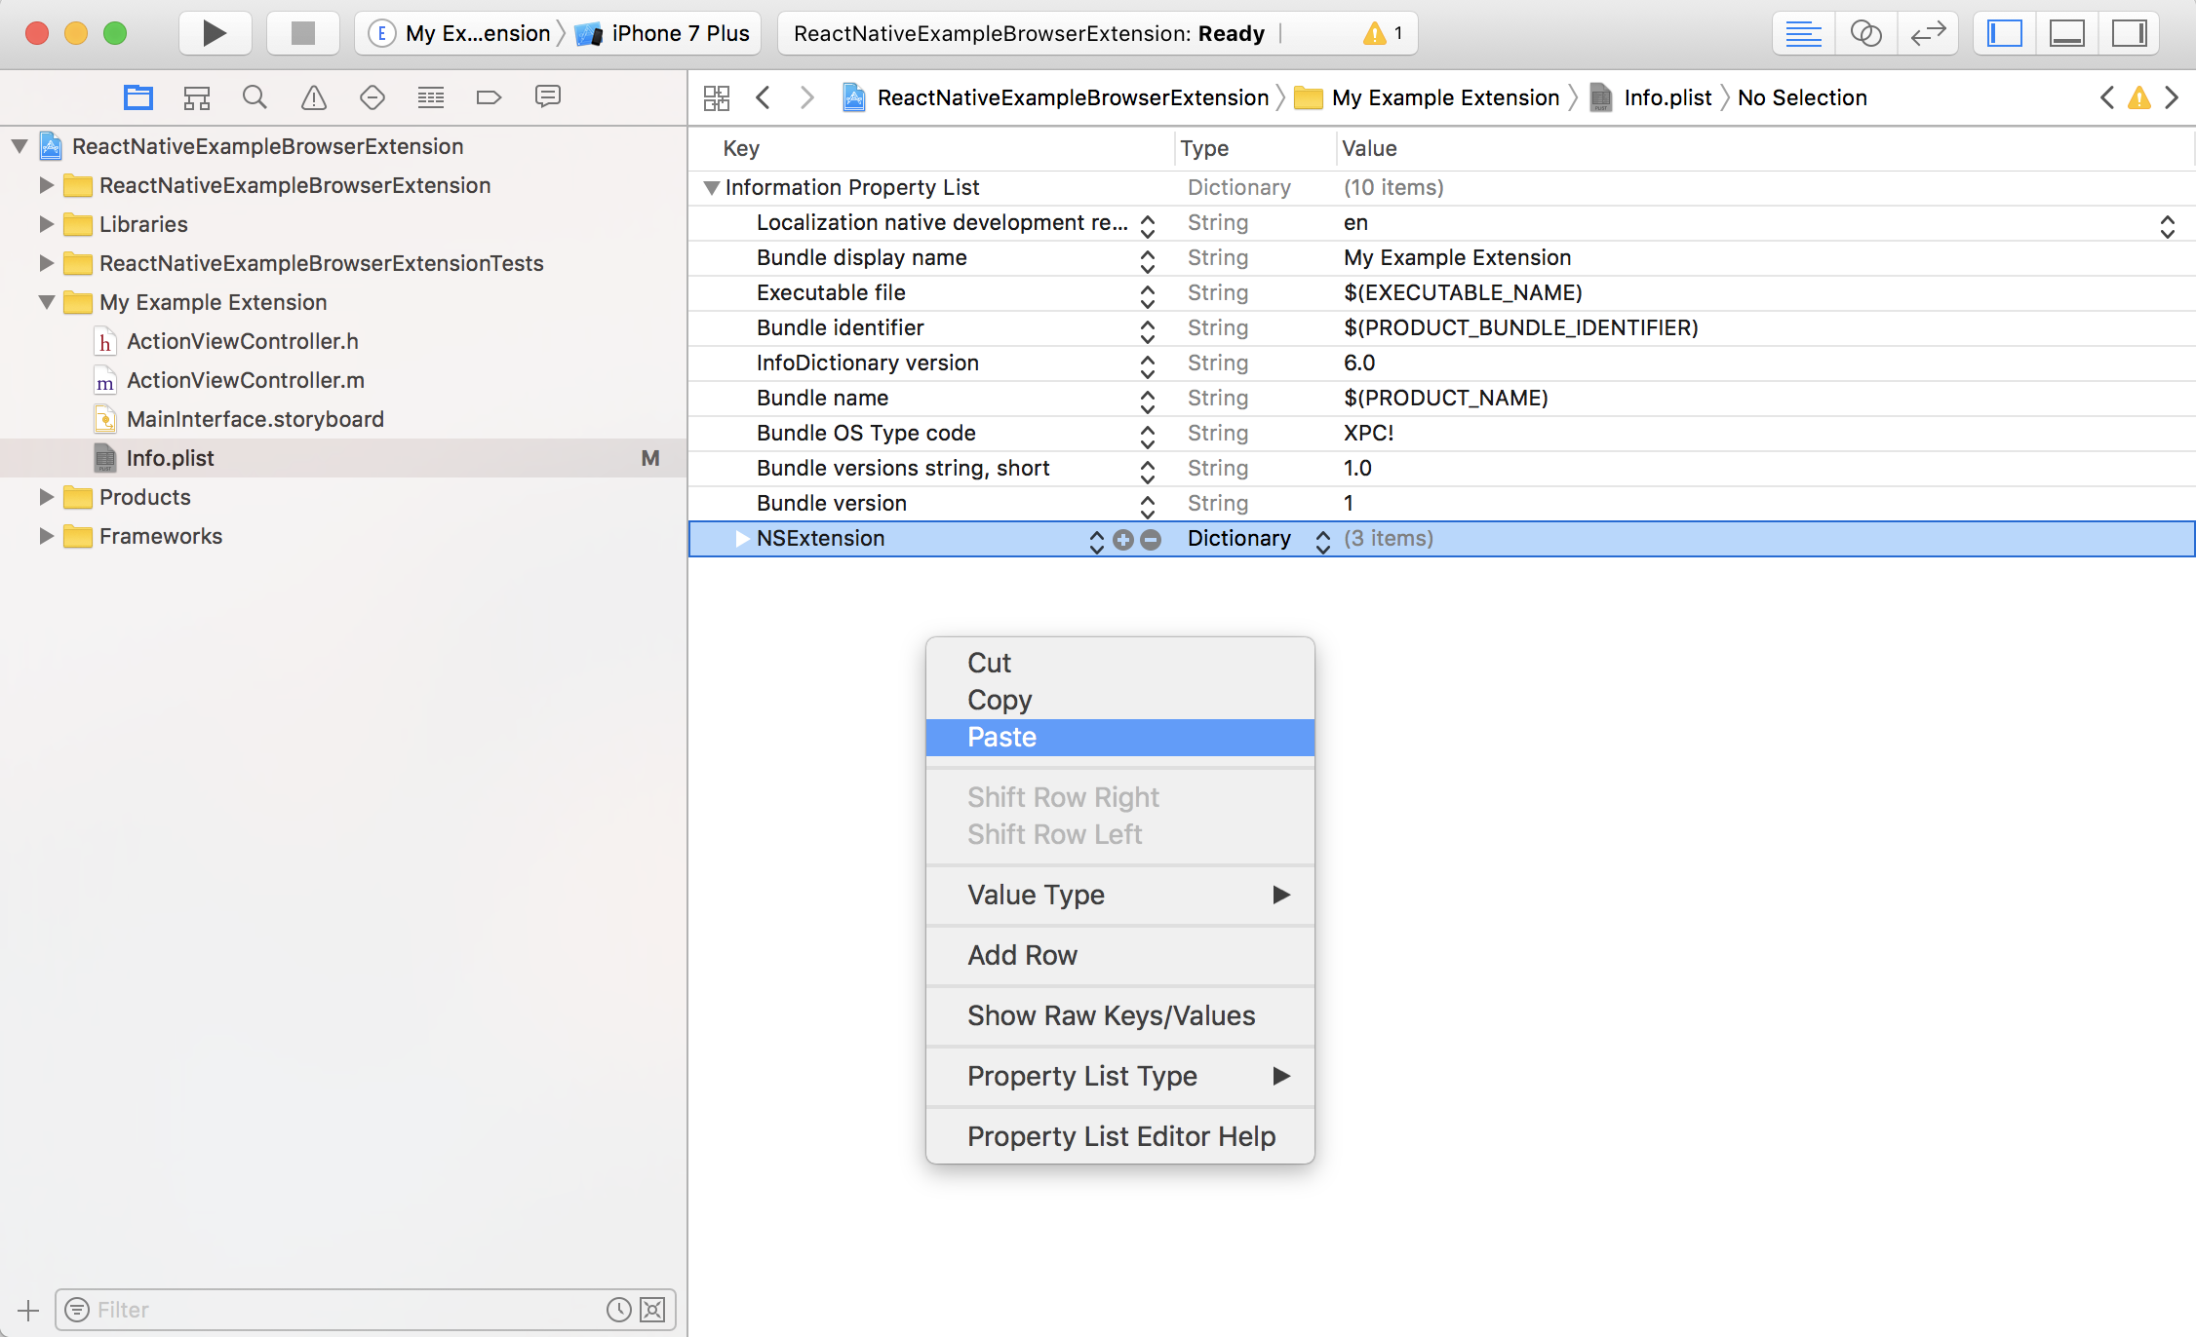Show the Breakpoint navigator
This screenshot has height=1337, width=2196.
pyautogui.click(x=489, y=97)
